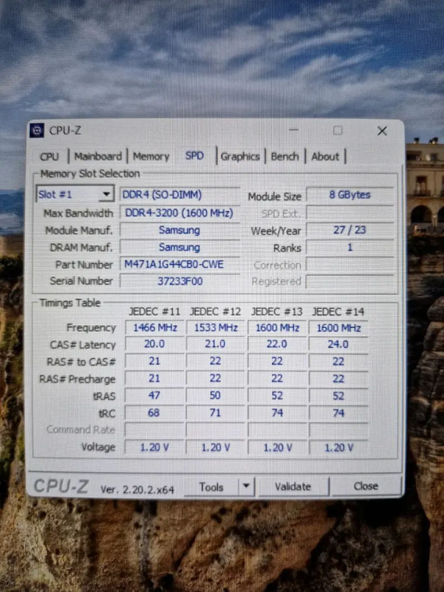The width and height of the screenshot is (444, 592).
Task: Click the 8 GBytes module size value
Action: [x=350, y=195]
